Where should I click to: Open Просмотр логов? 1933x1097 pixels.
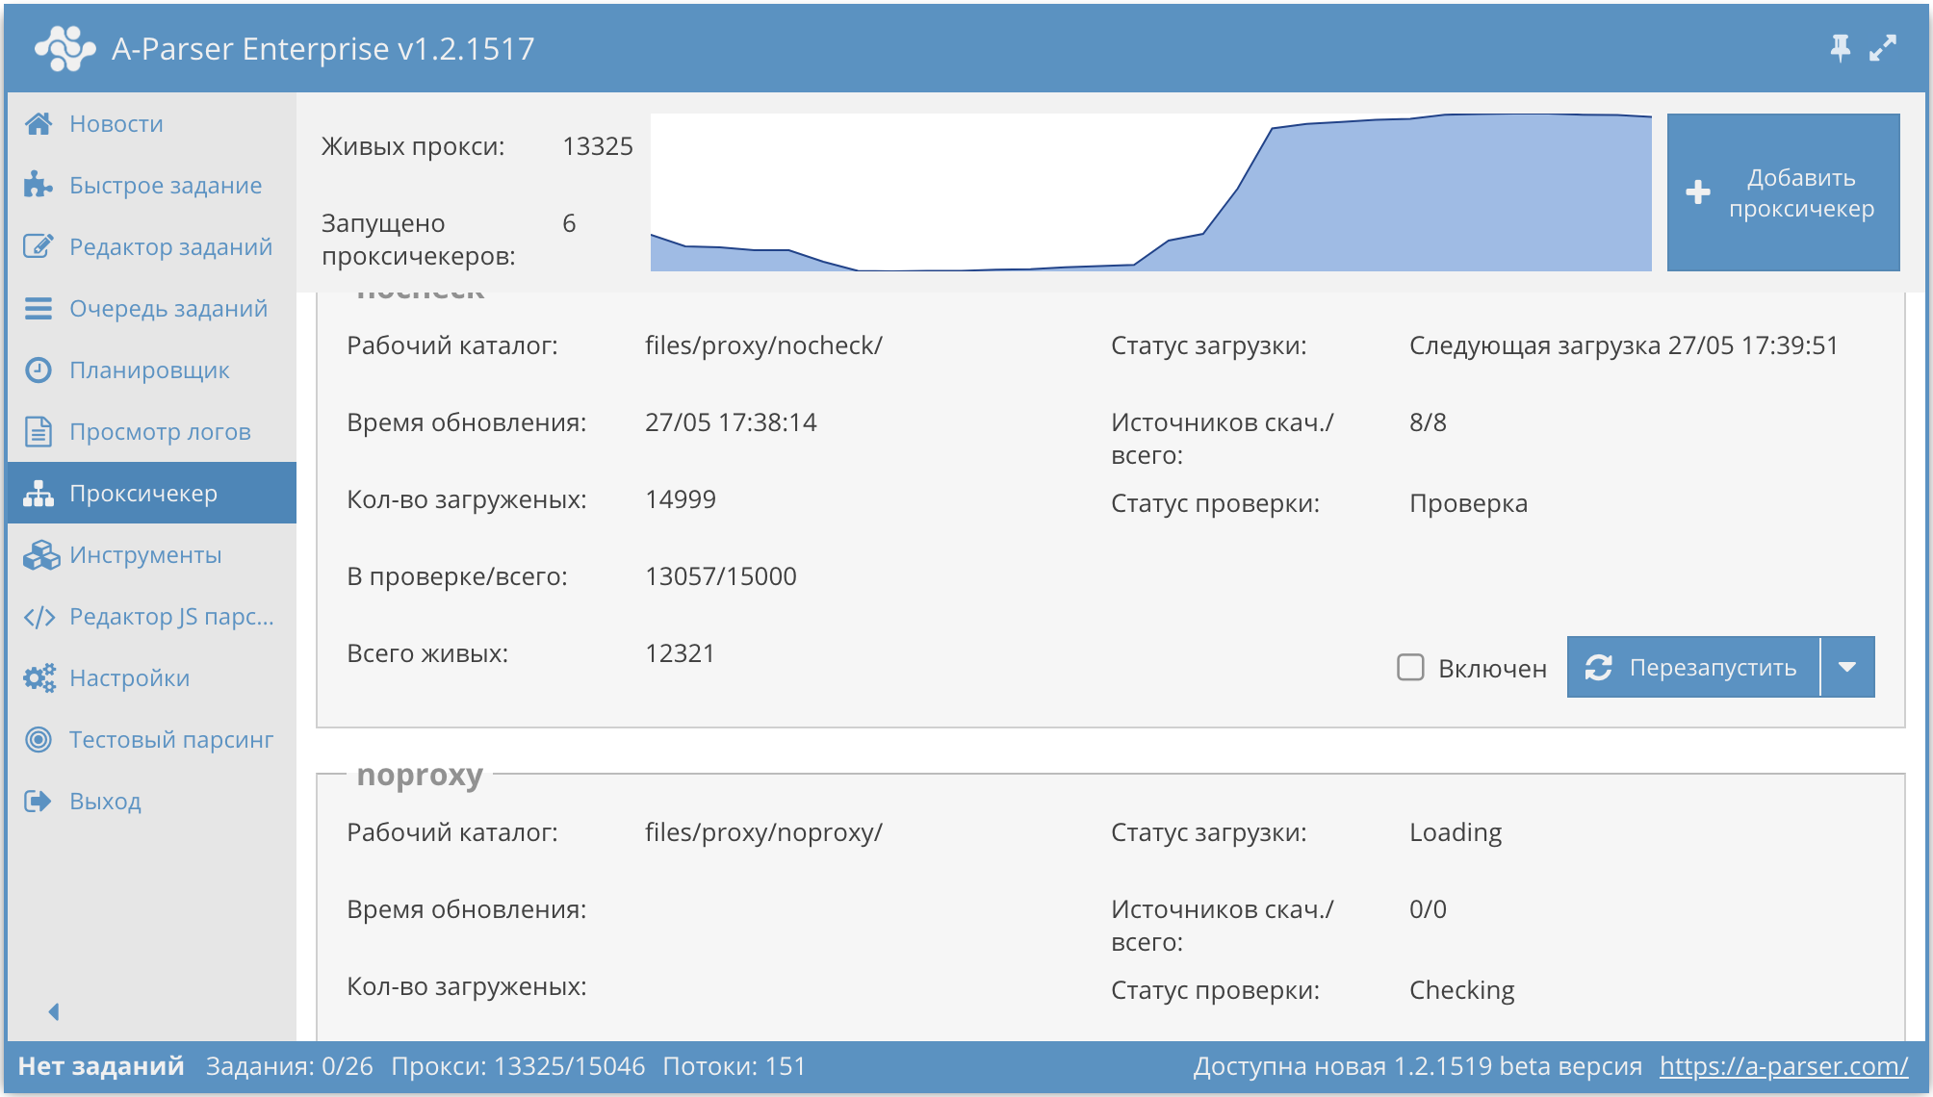[x=160, y=431]
